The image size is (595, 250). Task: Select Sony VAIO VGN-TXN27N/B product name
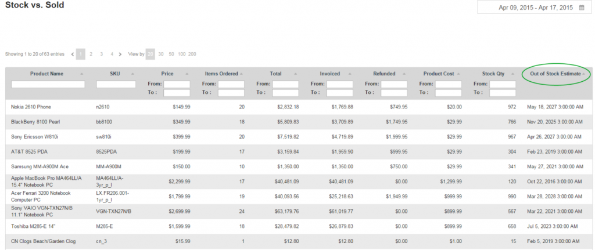[42, 211]
